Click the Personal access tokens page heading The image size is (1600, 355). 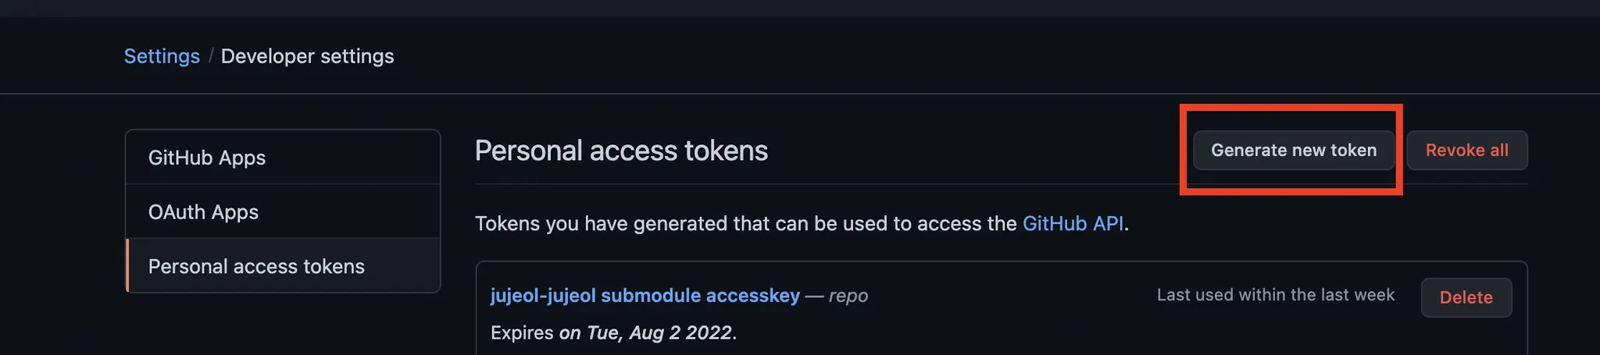(x=621, y=151)
